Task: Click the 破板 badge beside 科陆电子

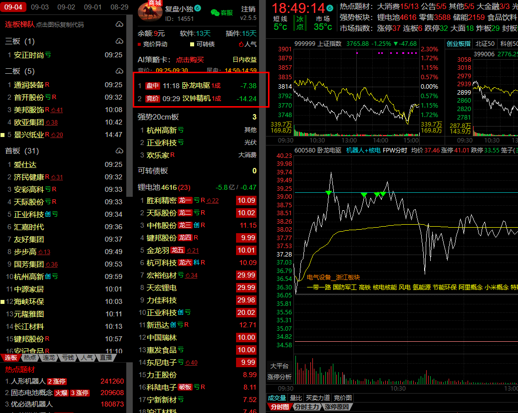Action: coord(185,387)
